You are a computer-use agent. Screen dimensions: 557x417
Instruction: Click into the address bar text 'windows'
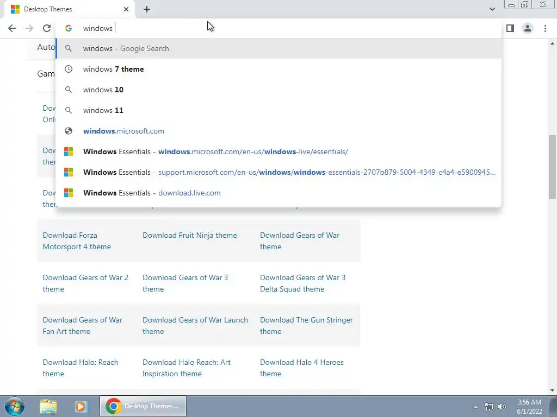[98, 28]
